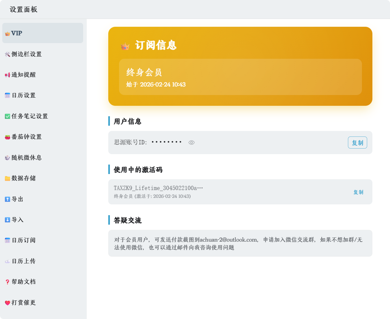Click the question mark icon beside 帮助文档
The image size is (390, 319).
click(x=7, y=282)
